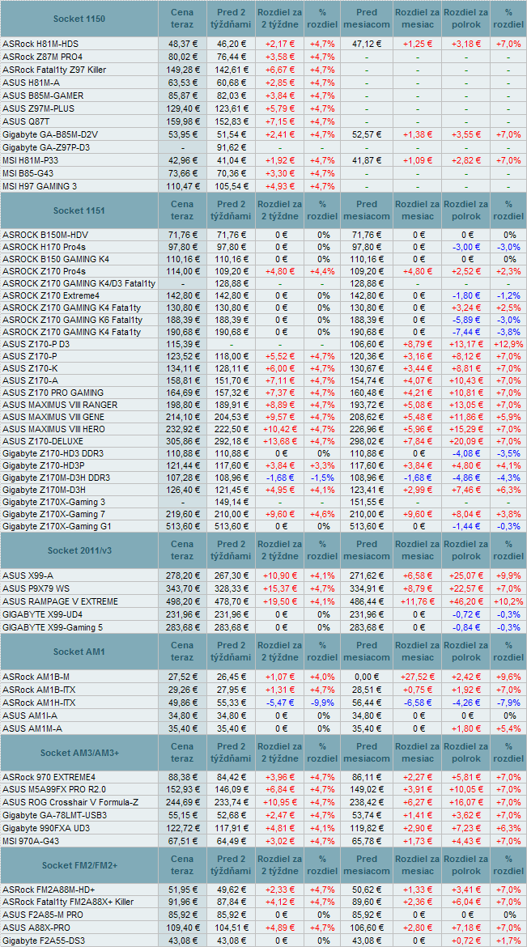Select 'ASUS F2A85-M PRO' product name
The width and height of the screenshot is (527, 947).
pos(43,915)
